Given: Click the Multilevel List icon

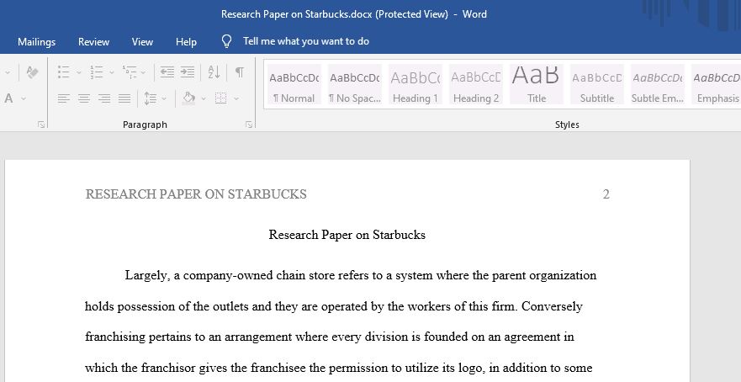Looking at the screenshot, I should (x=129, y=72).
